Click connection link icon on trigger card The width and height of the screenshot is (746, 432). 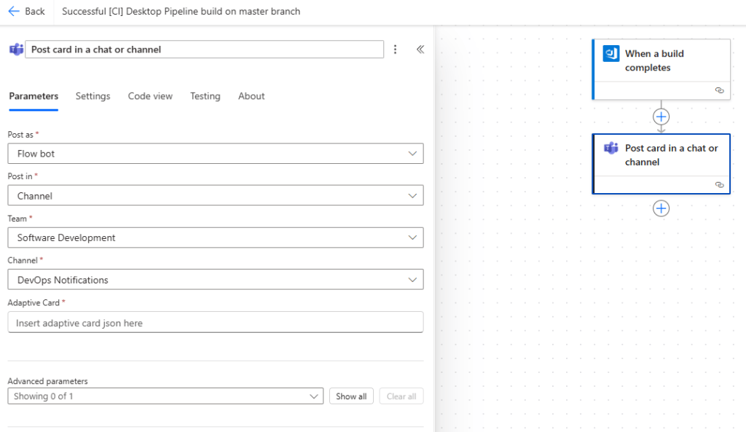[719, 90]
